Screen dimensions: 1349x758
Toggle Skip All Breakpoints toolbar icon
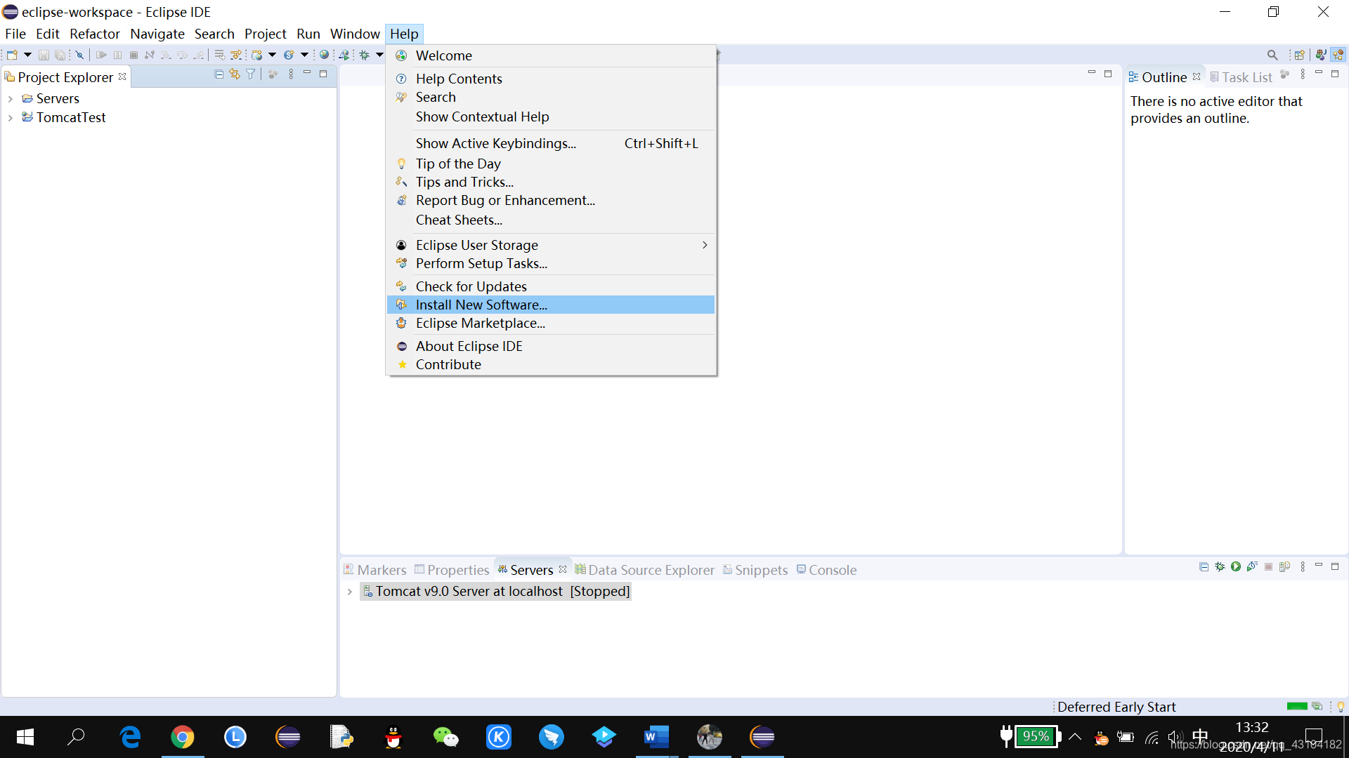[79, 55]
